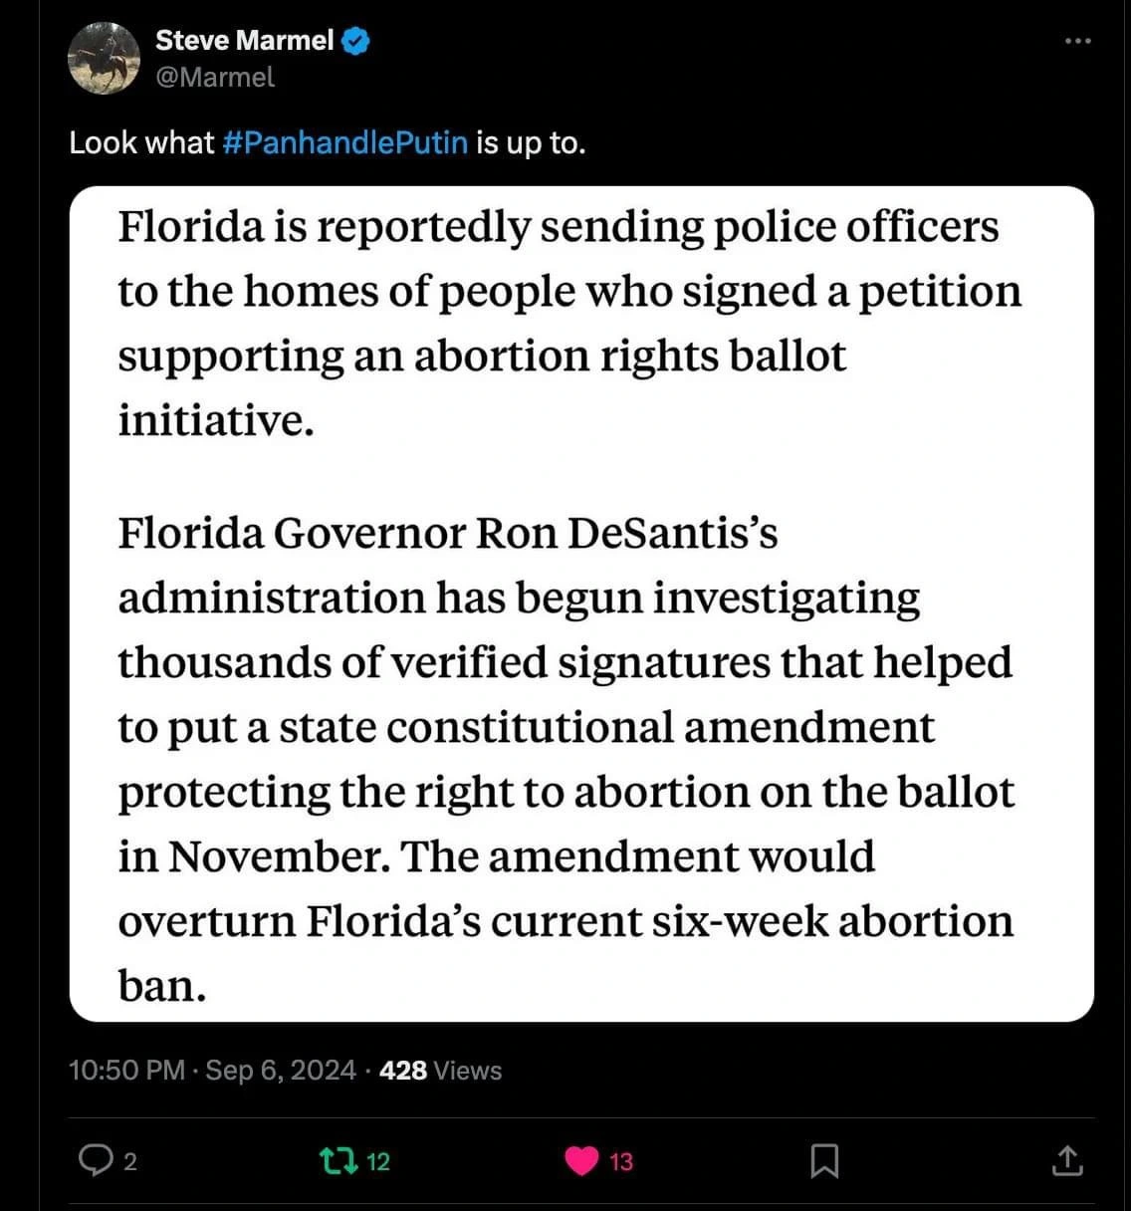Click the Steve Marmel display name
Viewport: 1131px width, 1211px height.
click(x=244, y=41)
